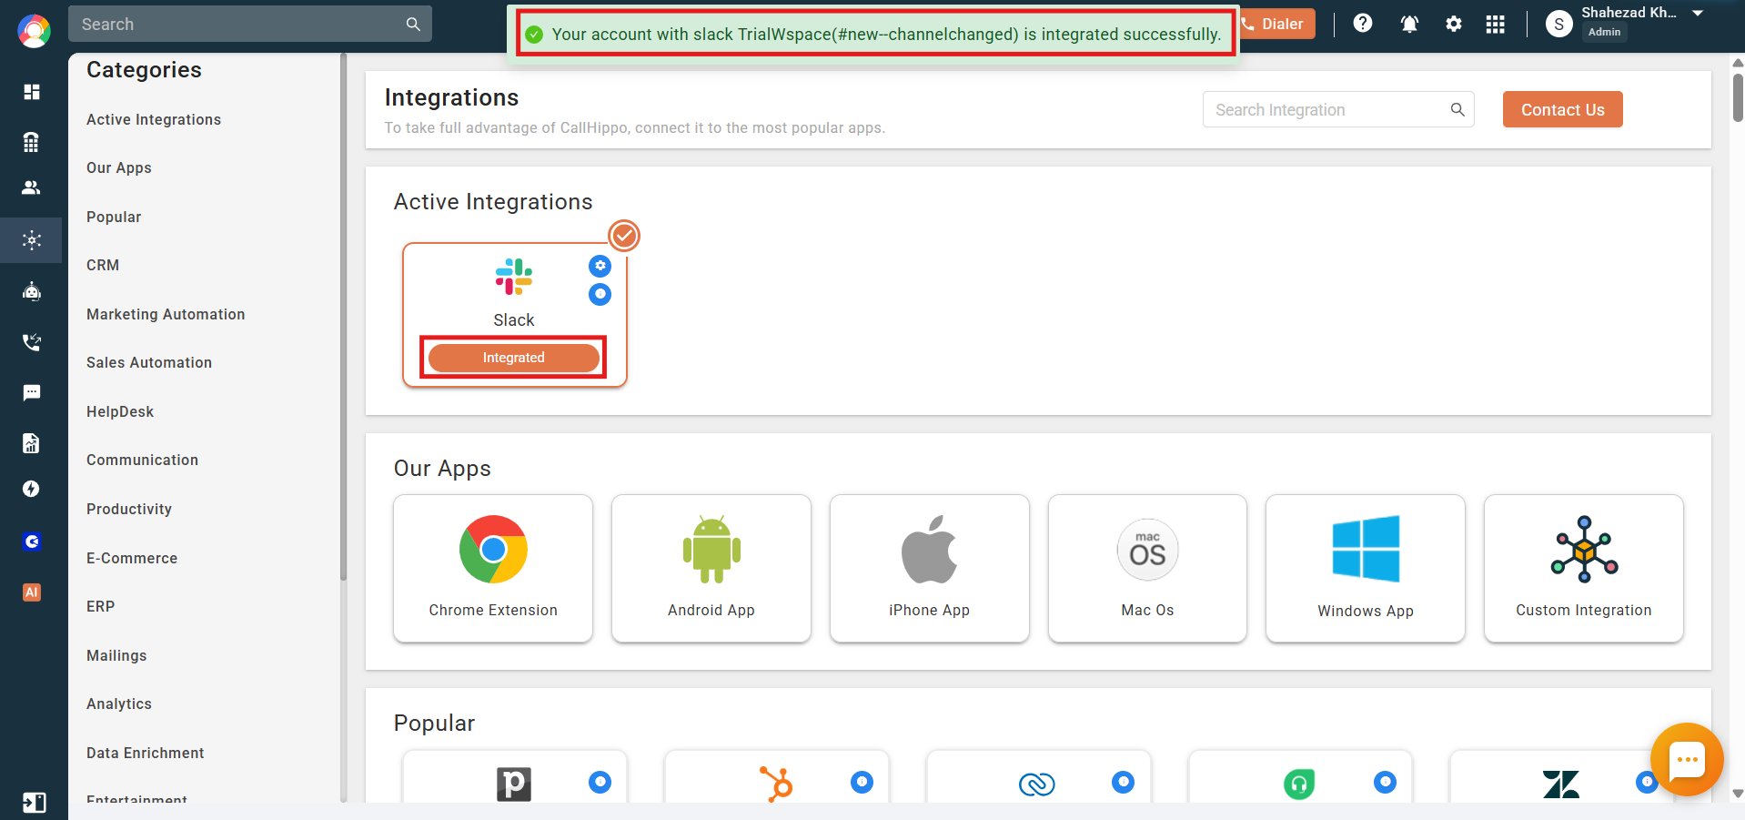Open the Android App card
Screen dimensions: 1745x820
[711, 568]
